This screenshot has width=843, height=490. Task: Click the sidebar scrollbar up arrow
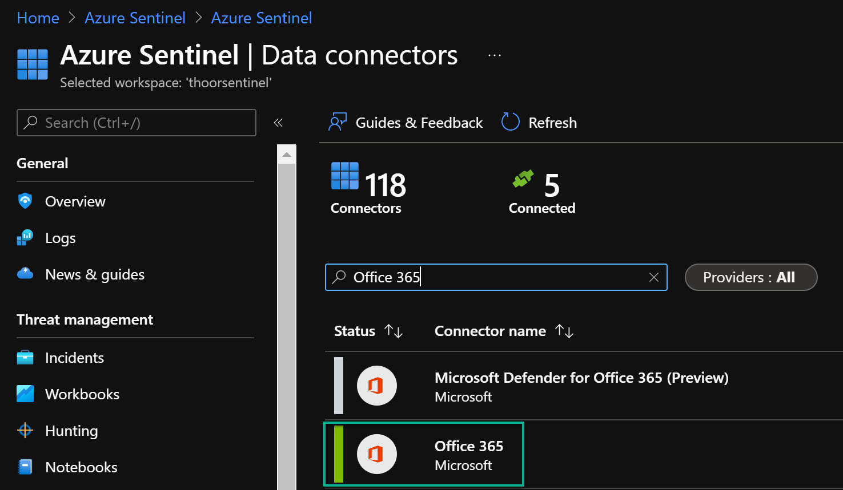287,155
